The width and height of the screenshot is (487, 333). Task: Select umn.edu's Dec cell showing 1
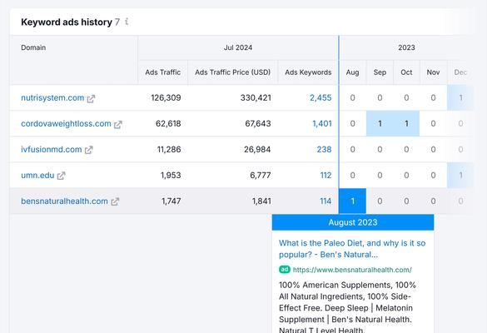coord(460,175)
